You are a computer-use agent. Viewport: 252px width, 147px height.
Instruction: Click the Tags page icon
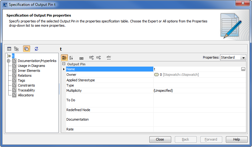click(x=14, y=80)
